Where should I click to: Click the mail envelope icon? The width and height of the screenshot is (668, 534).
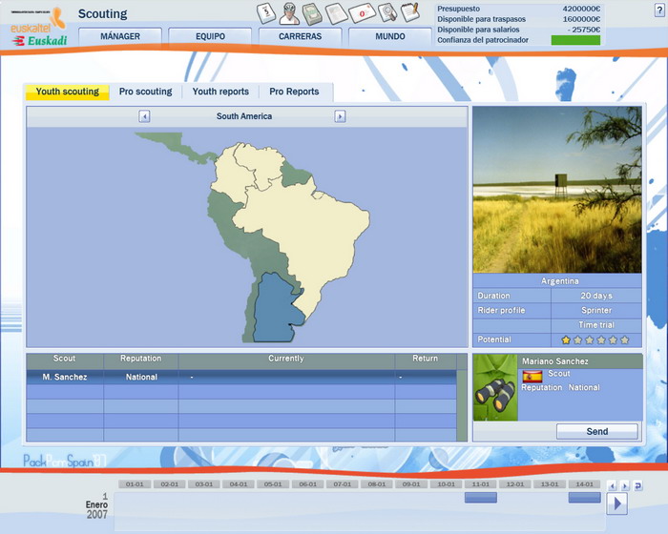point(362,12)
